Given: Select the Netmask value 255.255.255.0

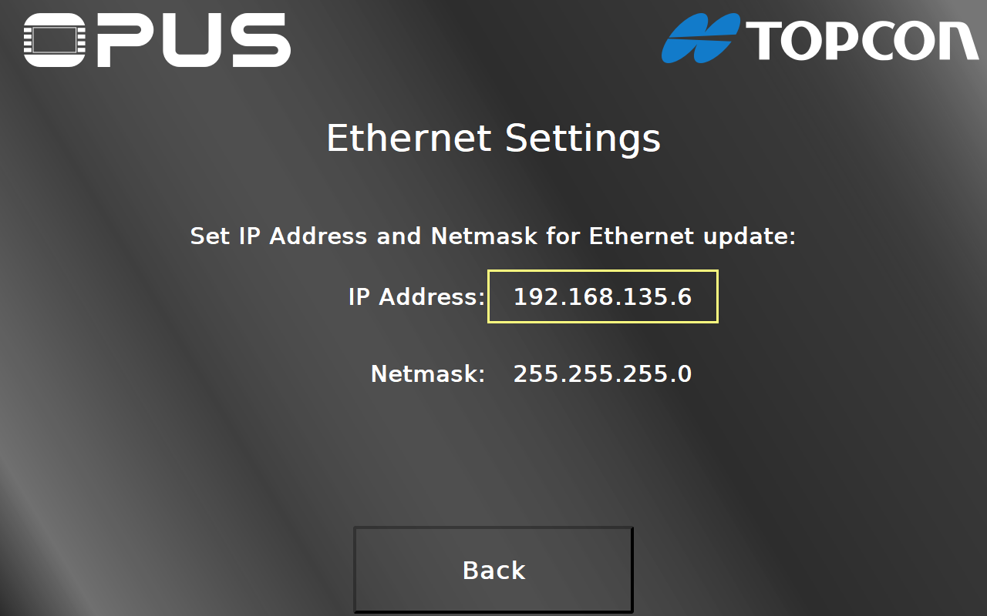Looking at the screenshot, I should click(602, 374).
